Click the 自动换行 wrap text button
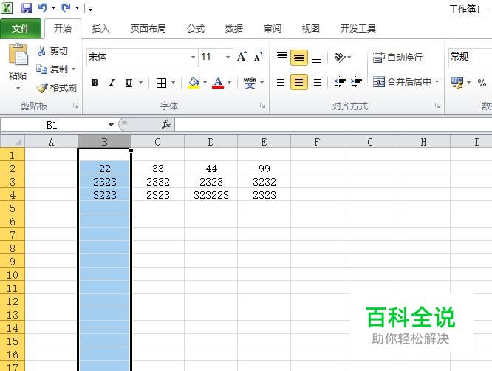The width and height of the screenshot is (492, 371). (x=397, y=57)
